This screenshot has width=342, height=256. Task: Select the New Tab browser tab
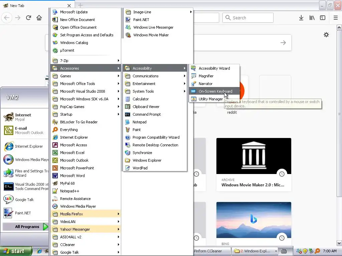point(37,5)
